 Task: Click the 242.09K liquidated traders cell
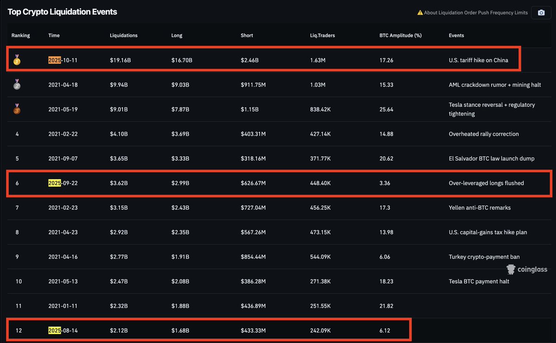pos(322,330)
